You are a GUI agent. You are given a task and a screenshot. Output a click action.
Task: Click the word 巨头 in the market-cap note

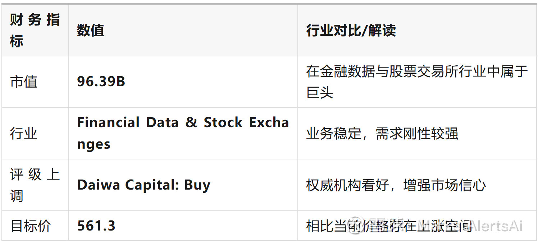coord(320,93)
